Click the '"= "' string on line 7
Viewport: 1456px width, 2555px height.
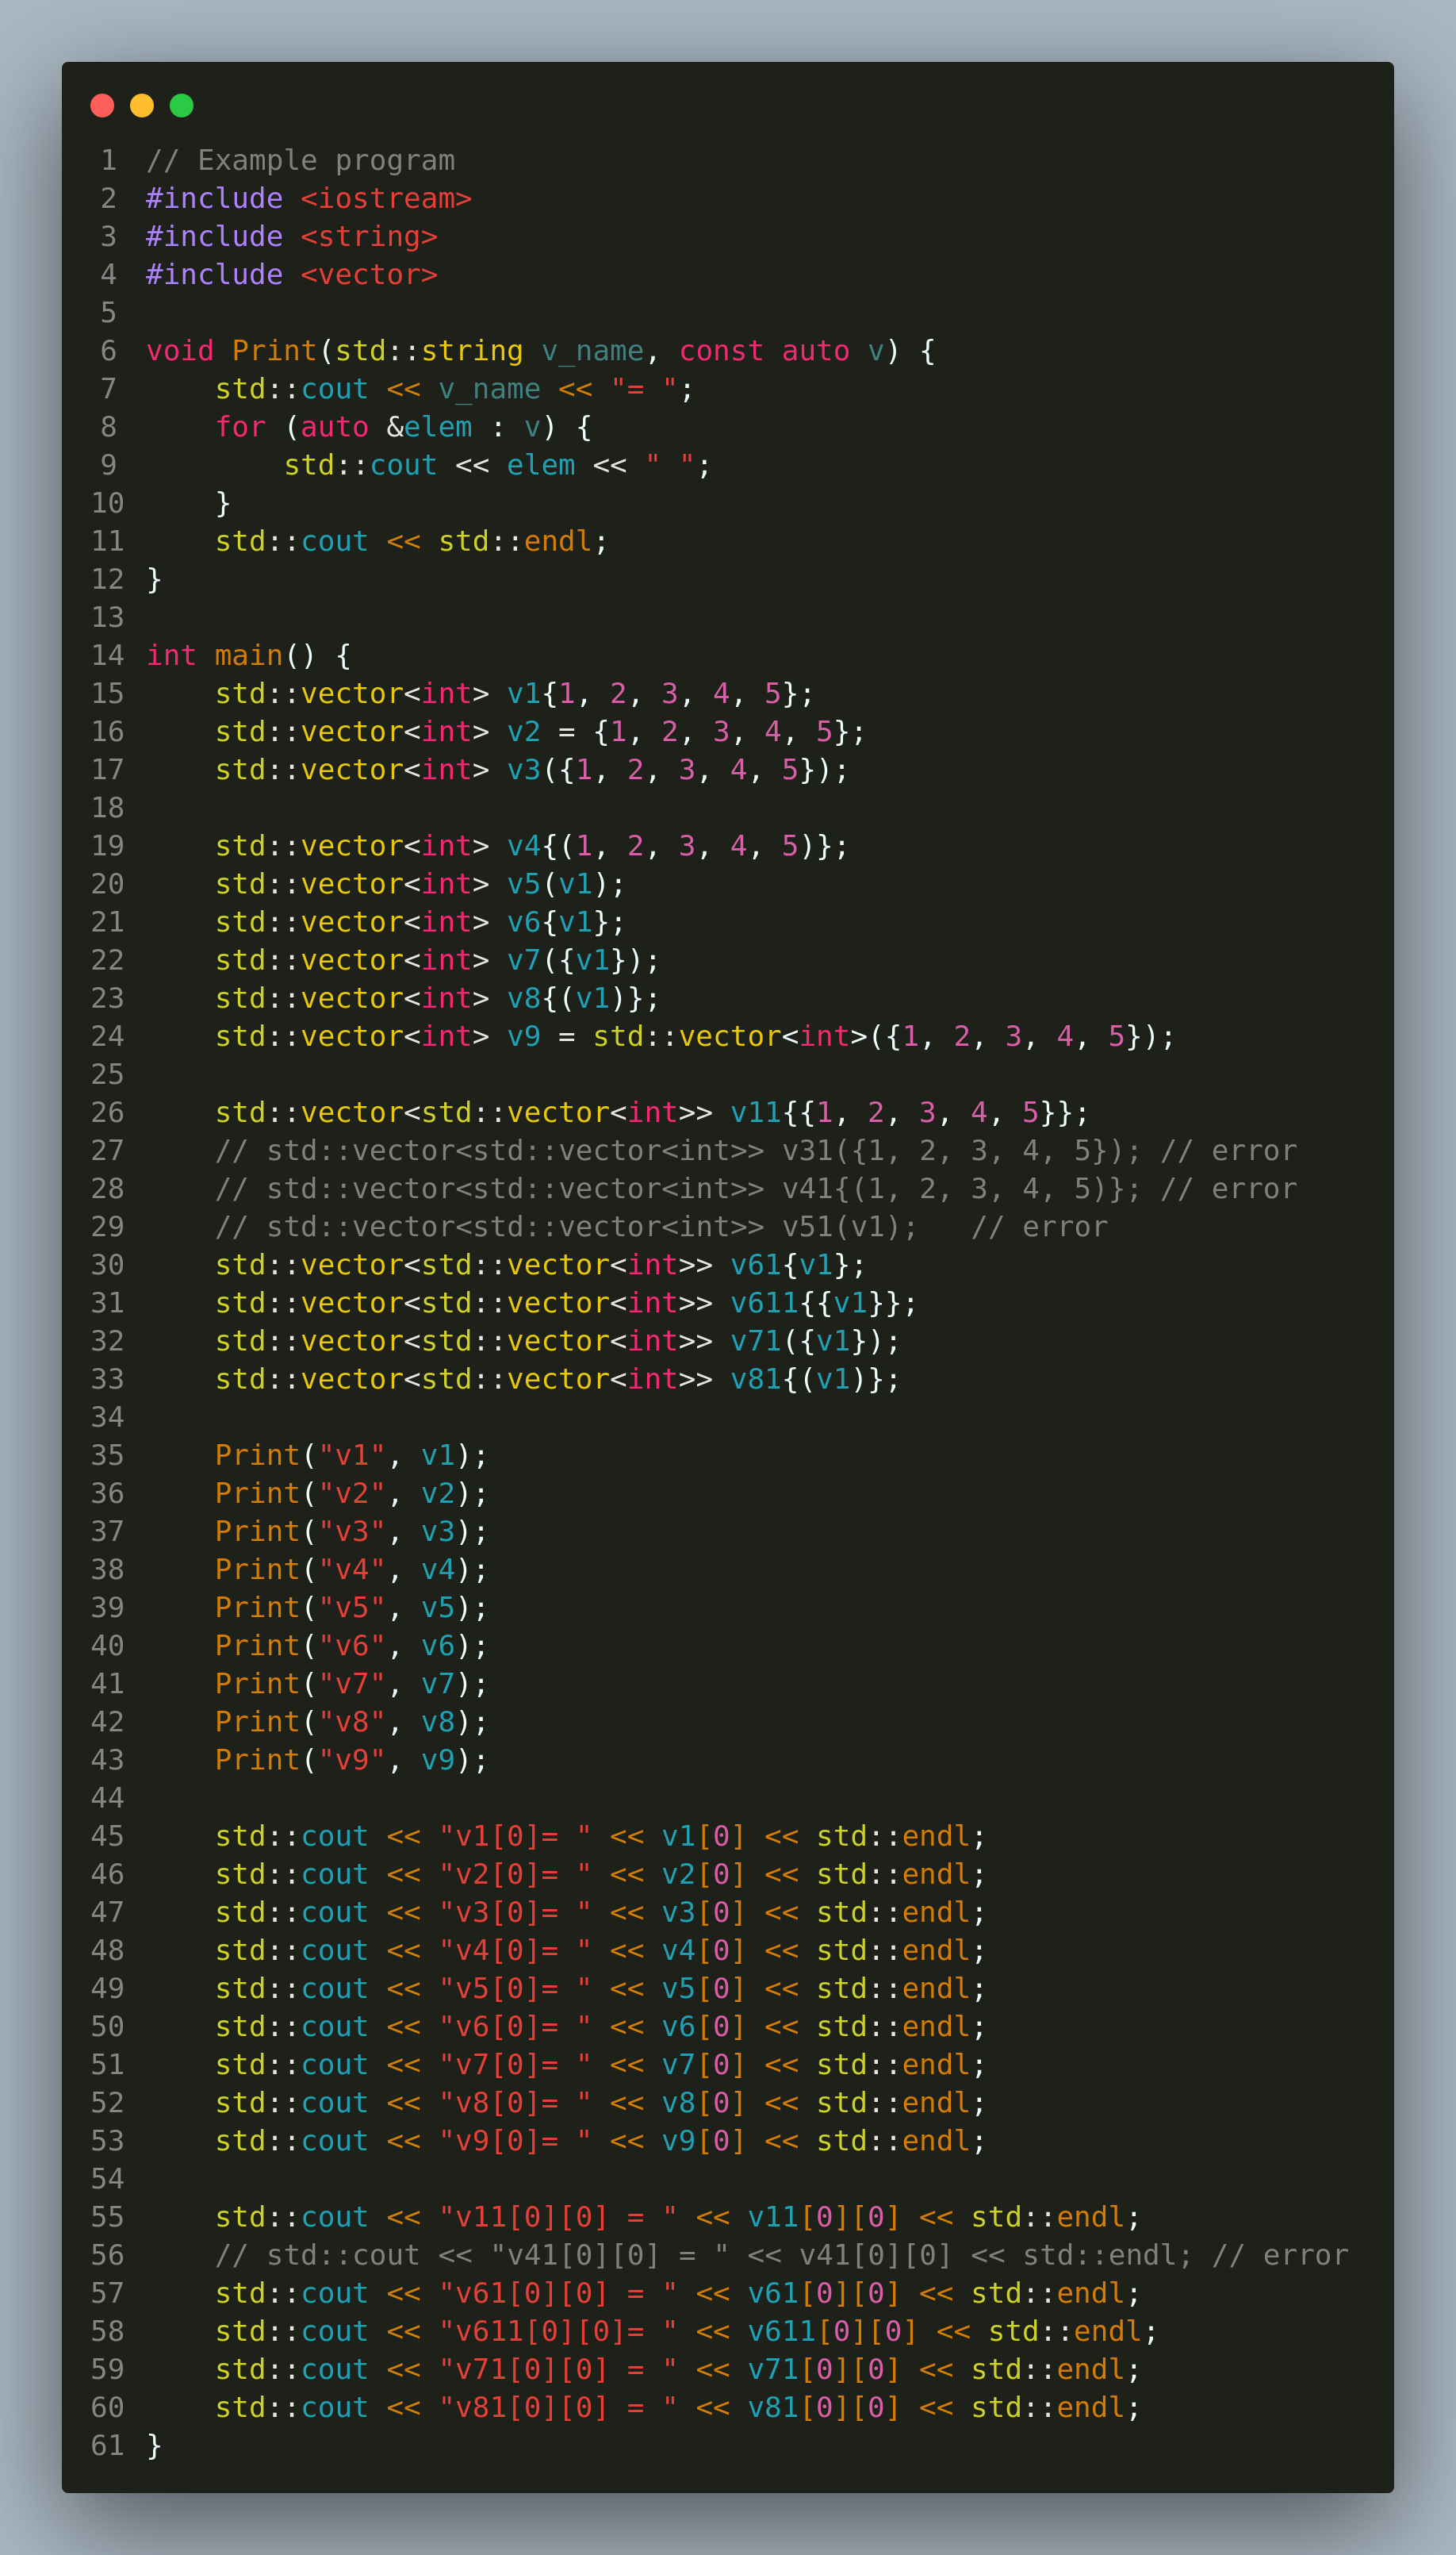[644, 388]
